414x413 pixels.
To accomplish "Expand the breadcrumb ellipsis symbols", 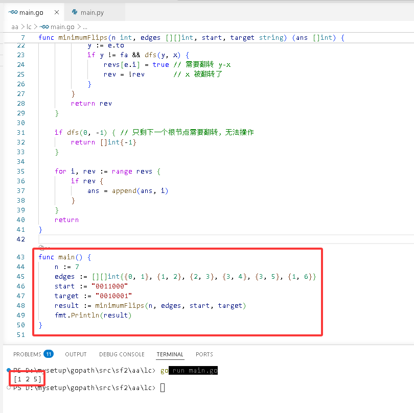I will point(85,27).
